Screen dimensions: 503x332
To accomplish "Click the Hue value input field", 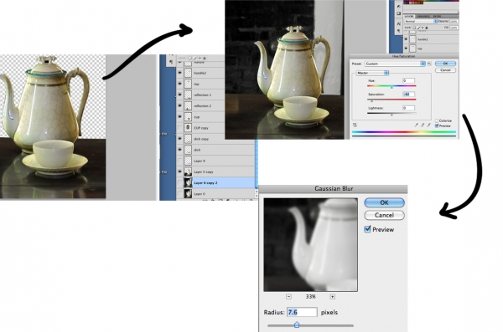I will 408,80.
